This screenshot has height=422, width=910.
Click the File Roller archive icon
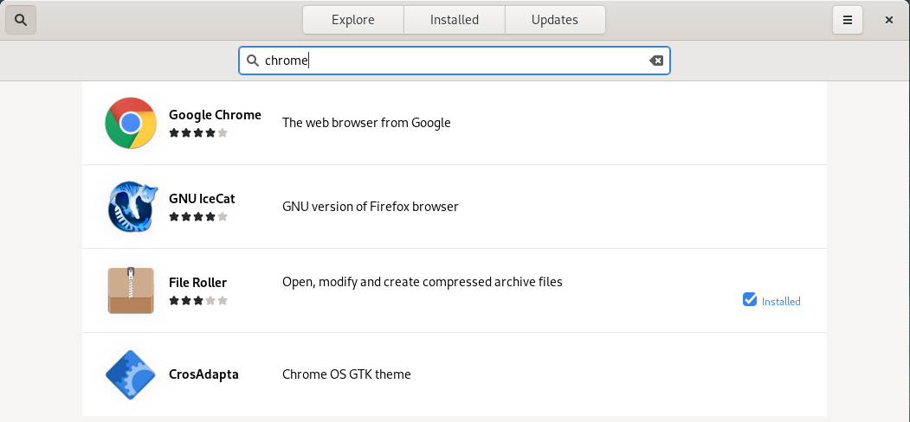click(x=131, y=291)
